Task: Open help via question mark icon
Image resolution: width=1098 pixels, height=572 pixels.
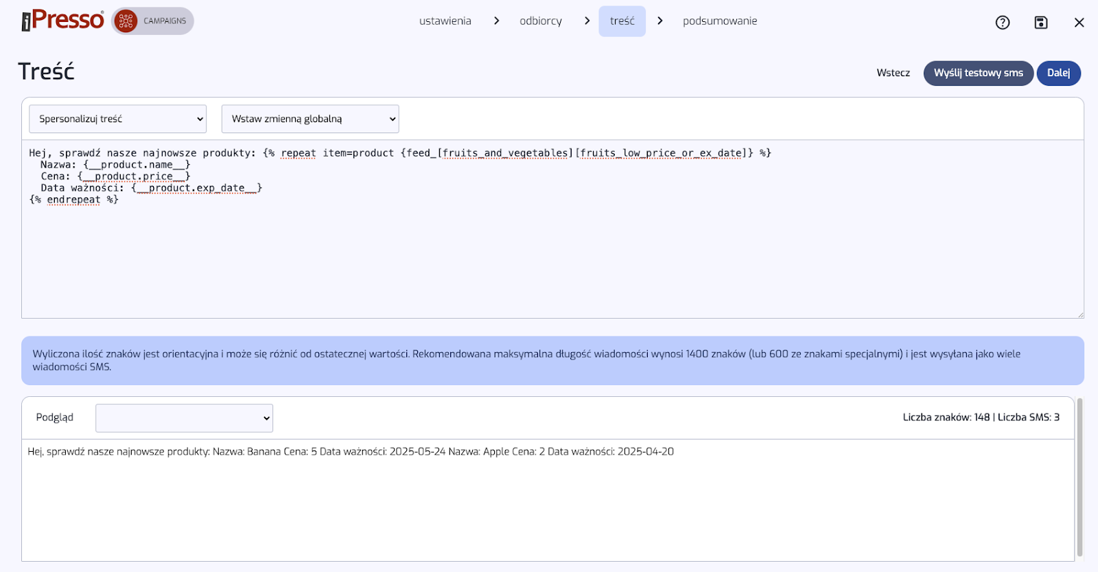Action: pos(1002,23)
